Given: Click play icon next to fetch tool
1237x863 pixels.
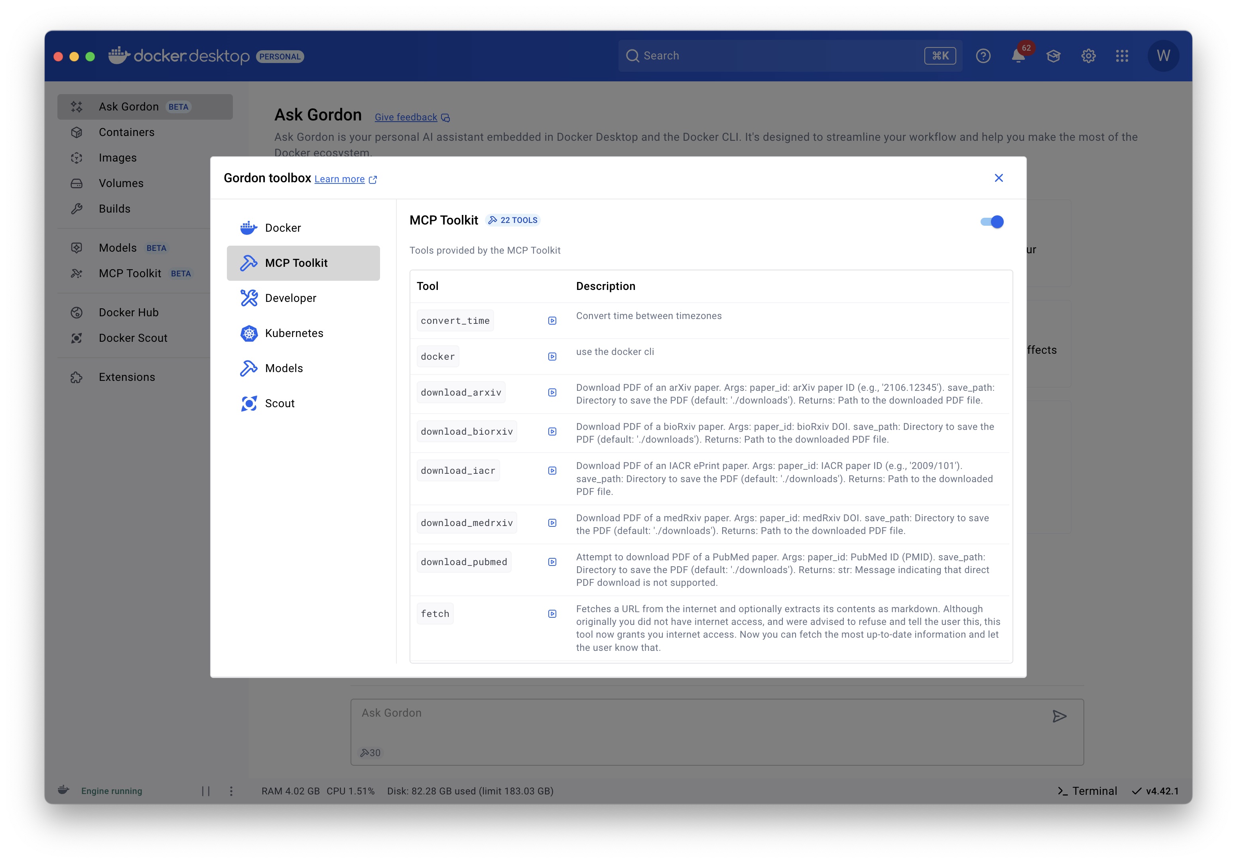Looking at the screenshot, I should pyautogui.click(x=552, y=614).
